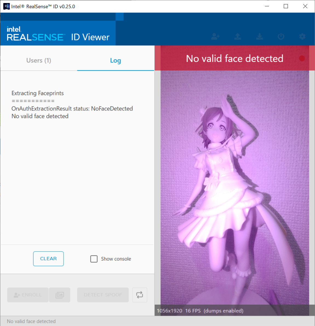The height and width of the screenshot is (326, 315).
Task: Click the power icon in header
Action: click(x=281, y=37)
